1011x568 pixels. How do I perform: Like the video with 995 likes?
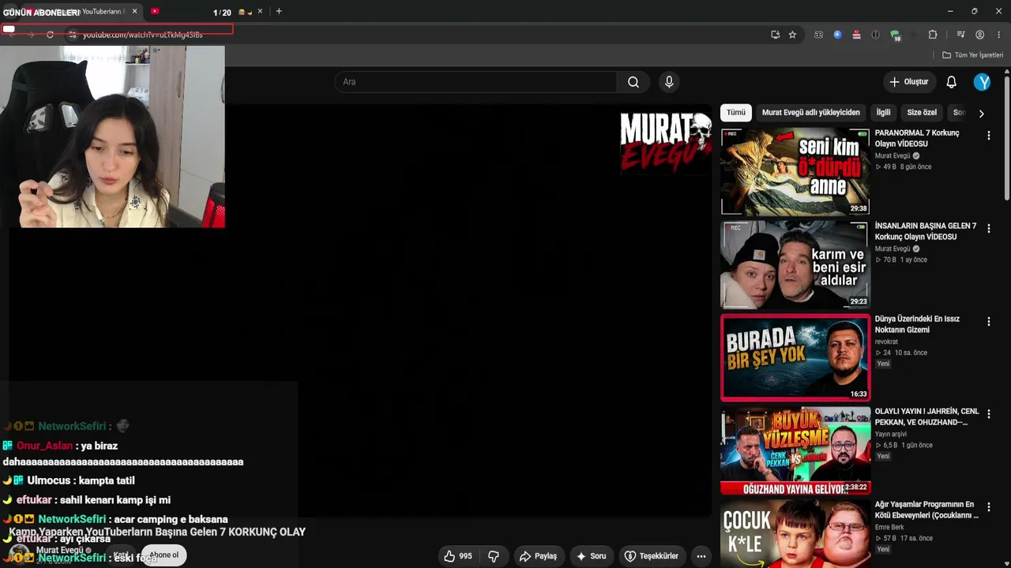pos(458,556)
